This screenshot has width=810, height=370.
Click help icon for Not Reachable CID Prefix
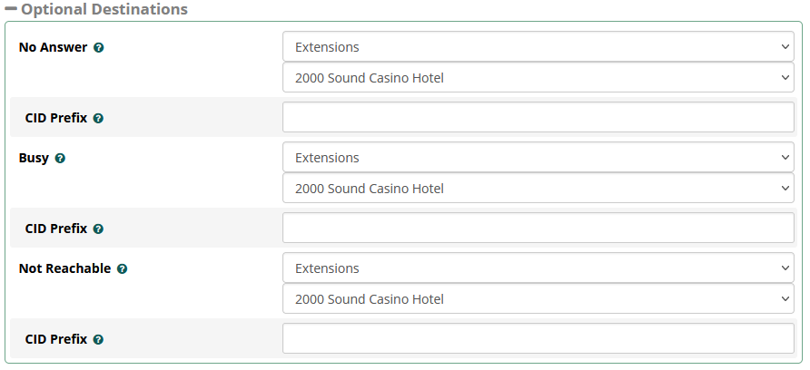click(x=98, y=339)
